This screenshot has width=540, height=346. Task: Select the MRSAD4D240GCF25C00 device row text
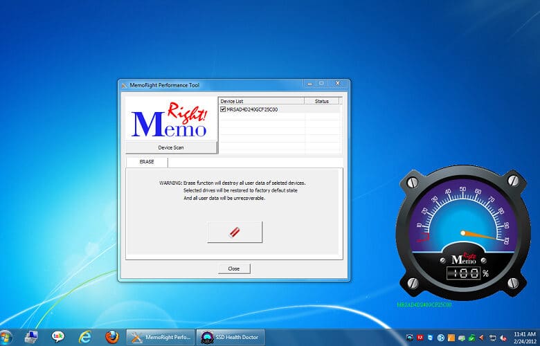(x=252, y=109)
